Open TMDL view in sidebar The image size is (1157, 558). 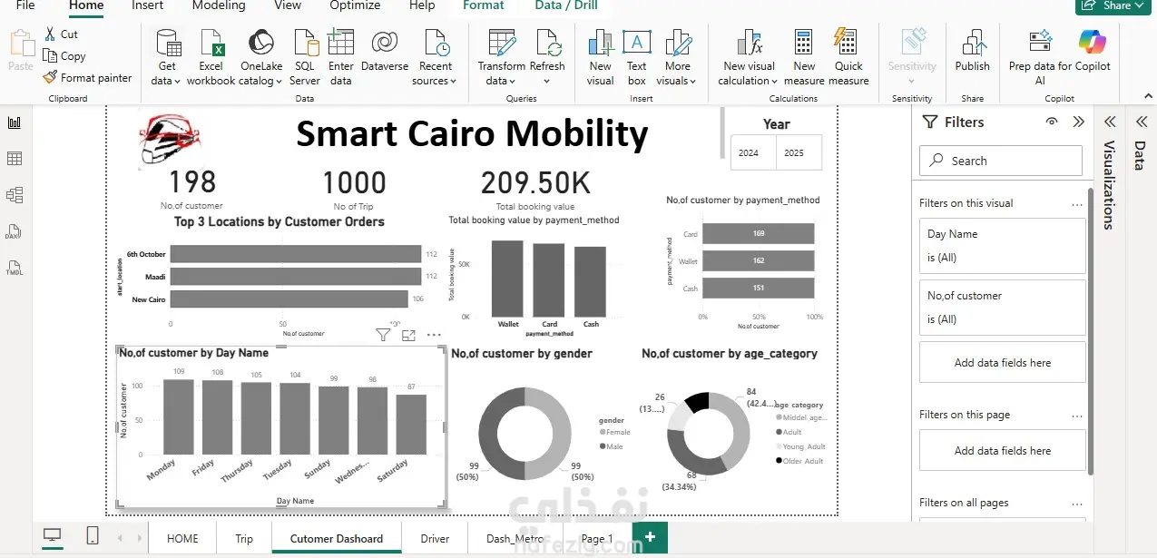click(15, 269)
